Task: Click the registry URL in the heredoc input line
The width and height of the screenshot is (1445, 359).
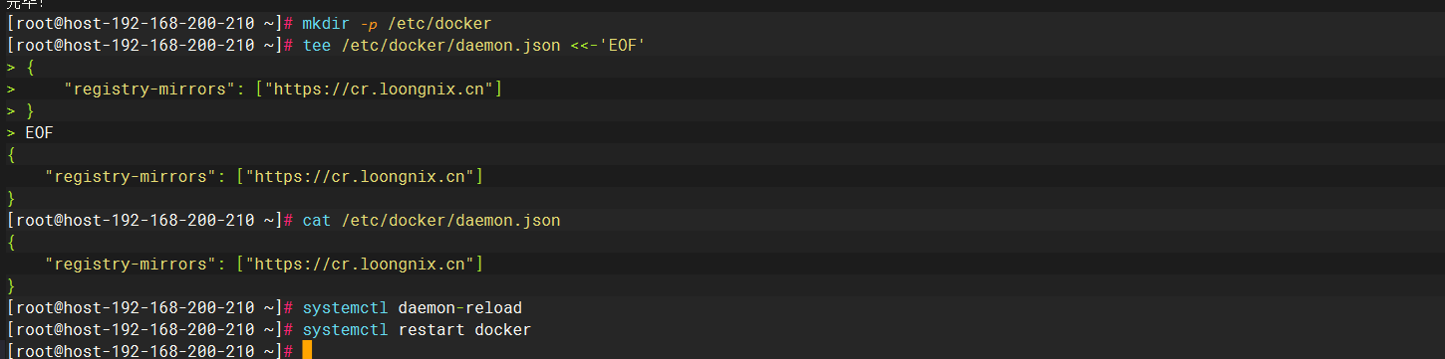Action: click(383, 89)
